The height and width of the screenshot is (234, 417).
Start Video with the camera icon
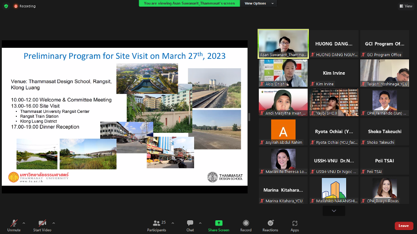click(x=42, y=226)
